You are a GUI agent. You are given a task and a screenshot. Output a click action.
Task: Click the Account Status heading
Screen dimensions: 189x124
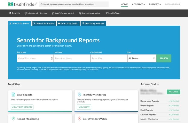(x=150, y=84)
